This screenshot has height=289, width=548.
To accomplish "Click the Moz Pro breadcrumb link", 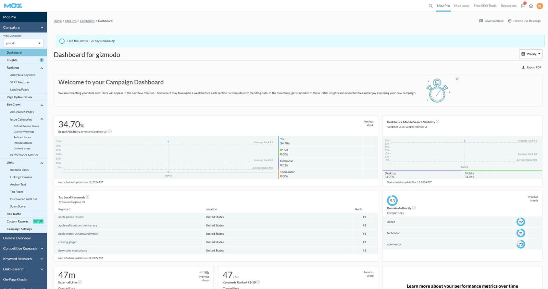I will [x=71, y=21].
